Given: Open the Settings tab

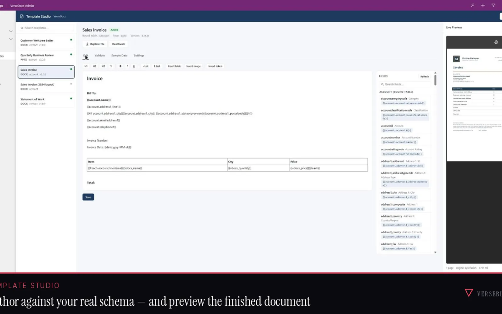Looking at the screenshot, I should [x=139, y=56].
